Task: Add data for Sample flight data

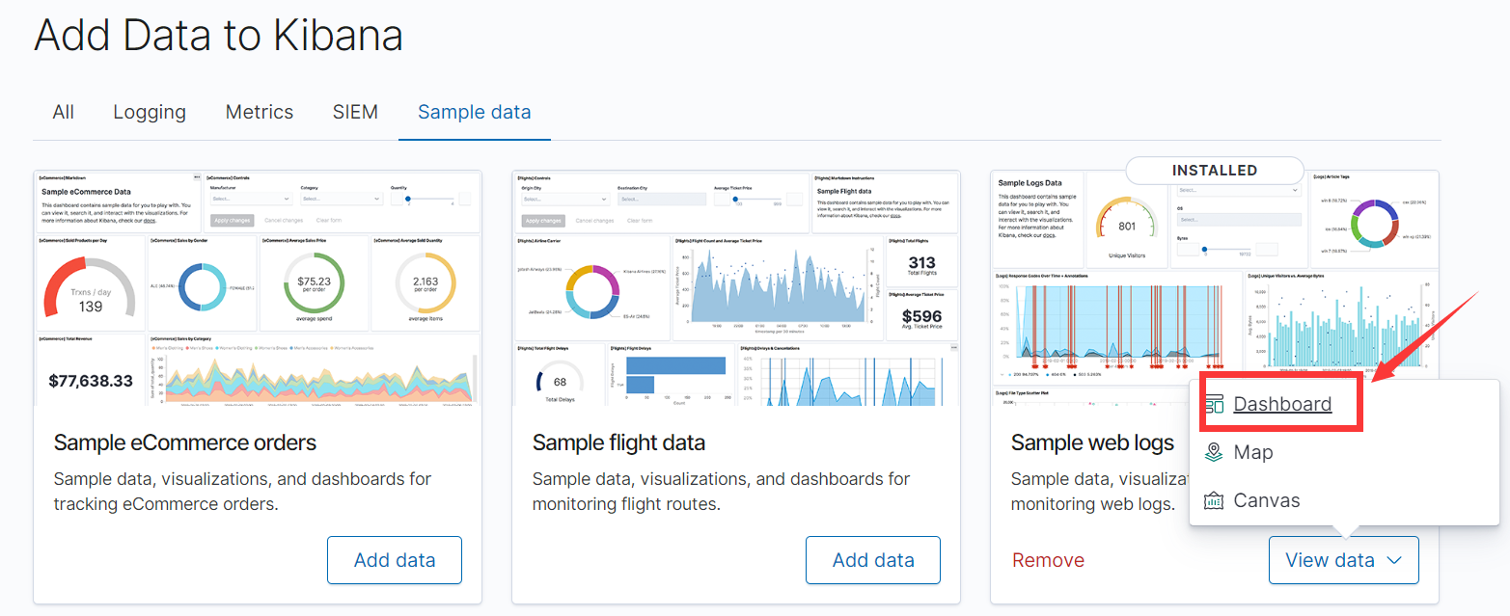Action: (873, 560)
